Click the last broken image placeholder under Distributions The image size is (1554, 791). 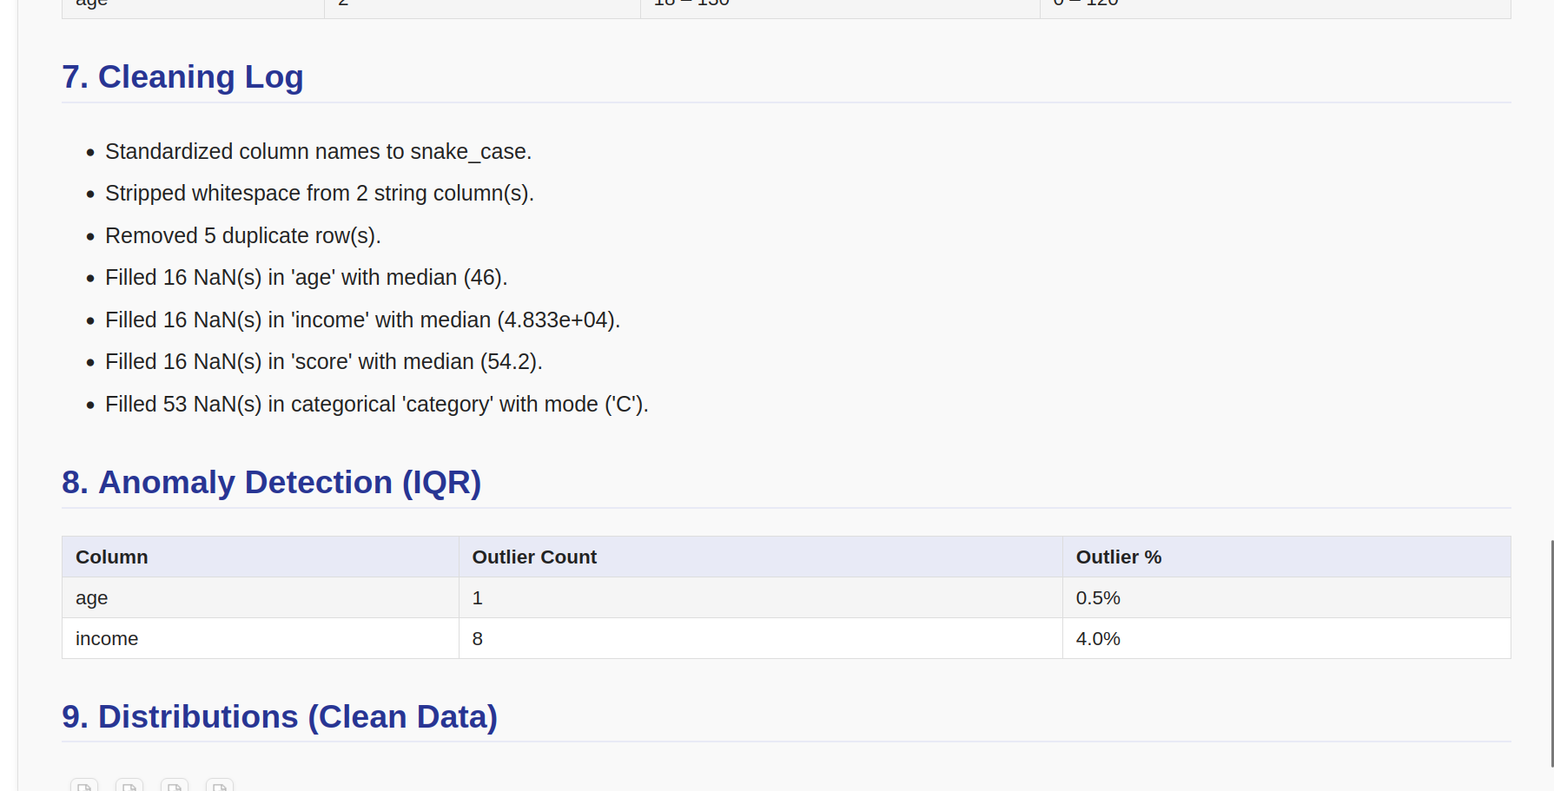click(220, 785)
